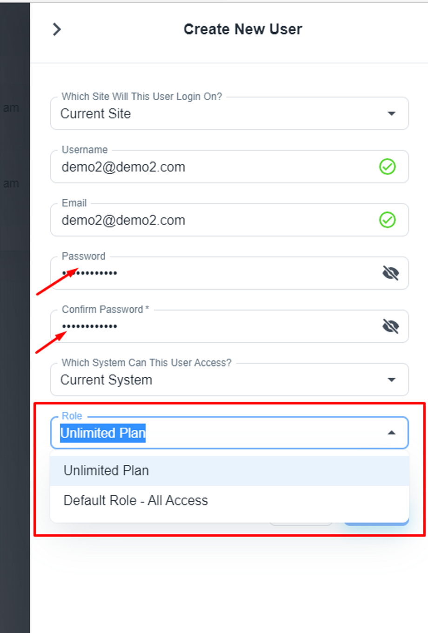
Task: Expand the system access dropdown arrow
Action: 392,380
